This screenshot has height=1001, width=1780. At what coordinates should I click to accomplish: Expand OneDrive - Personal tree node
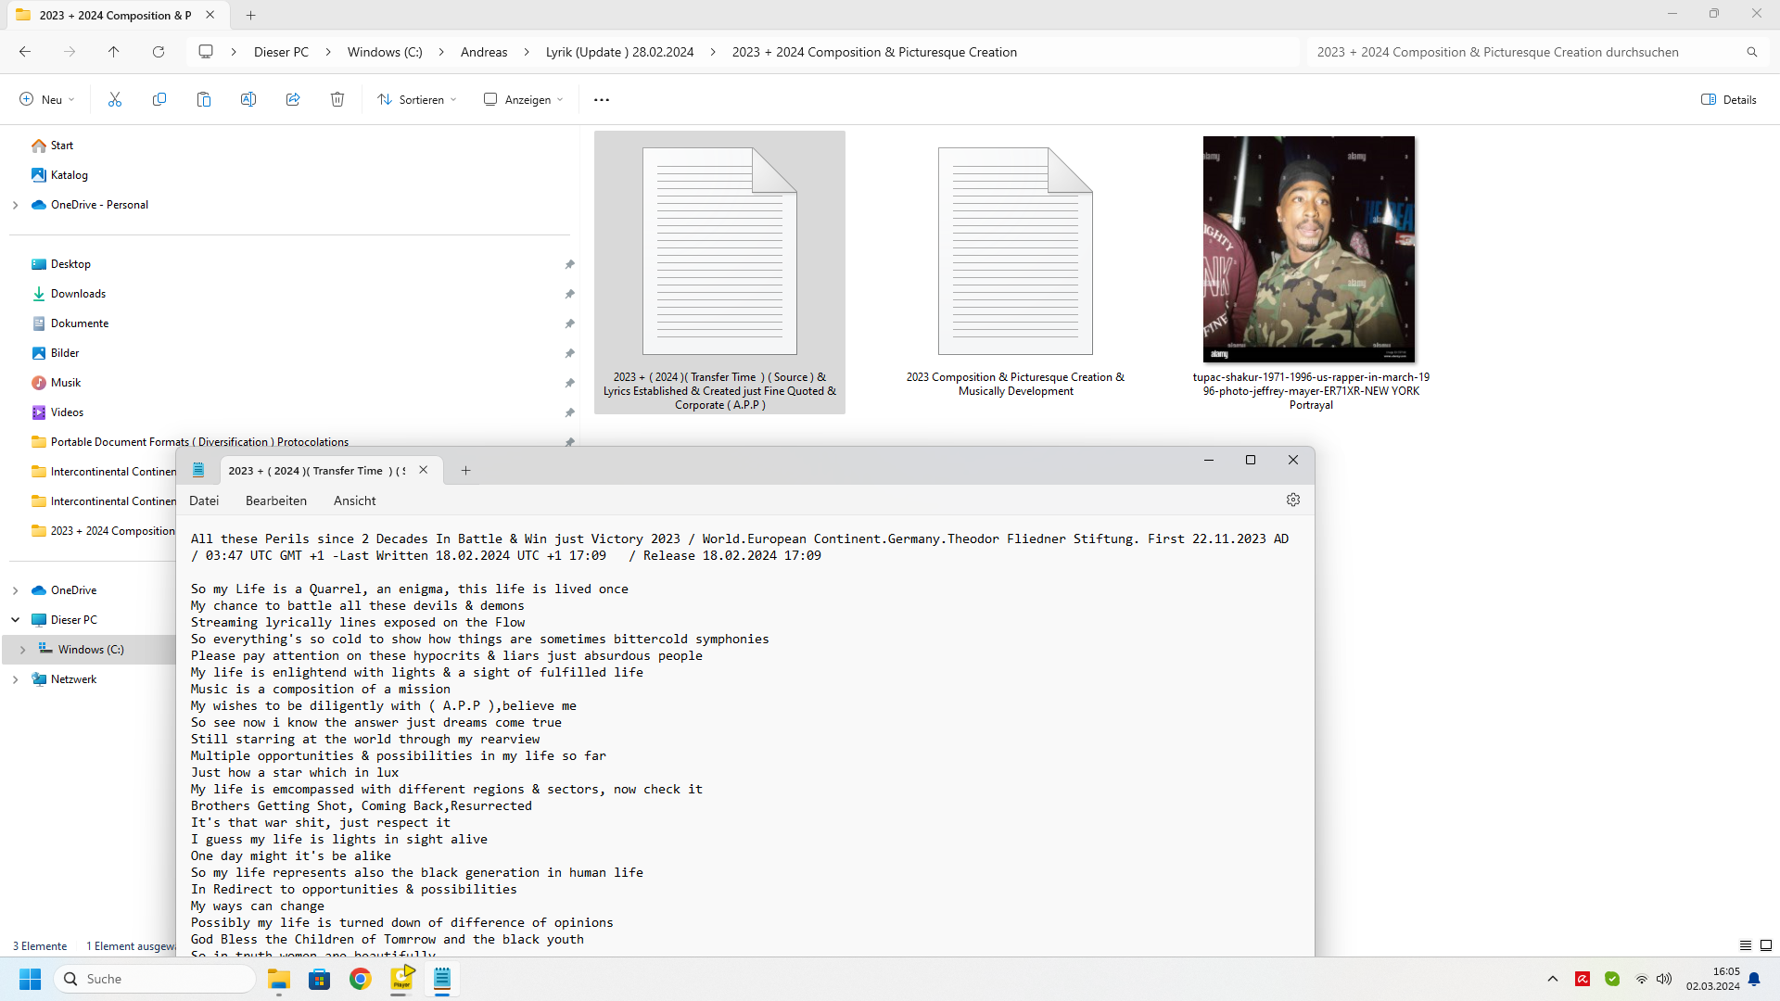(16, 205)
